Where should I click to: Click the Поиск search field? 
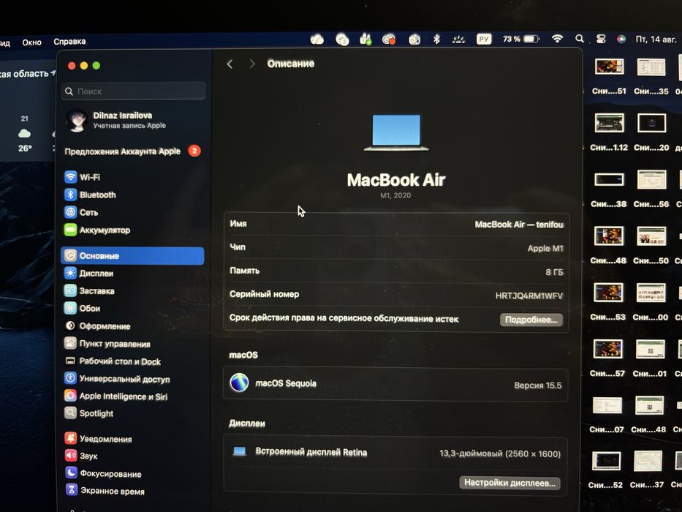[134, 91]
